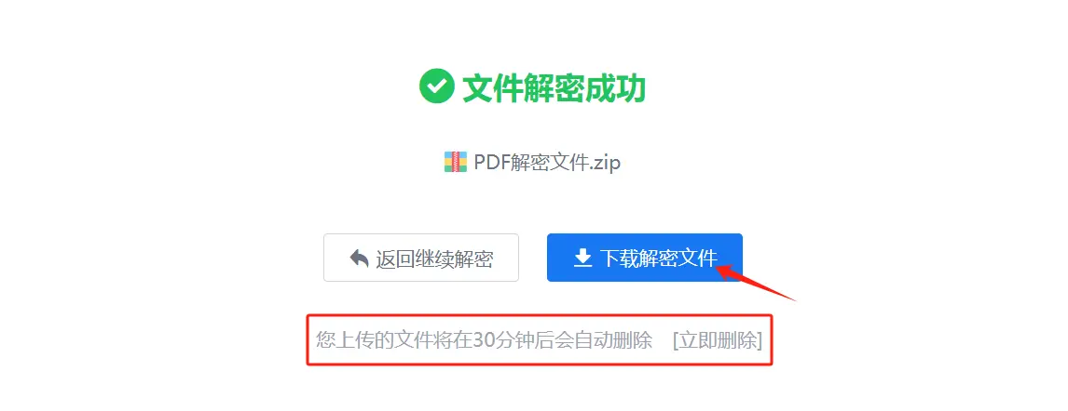Click the colorful zip archive icon

pos(456,163)
